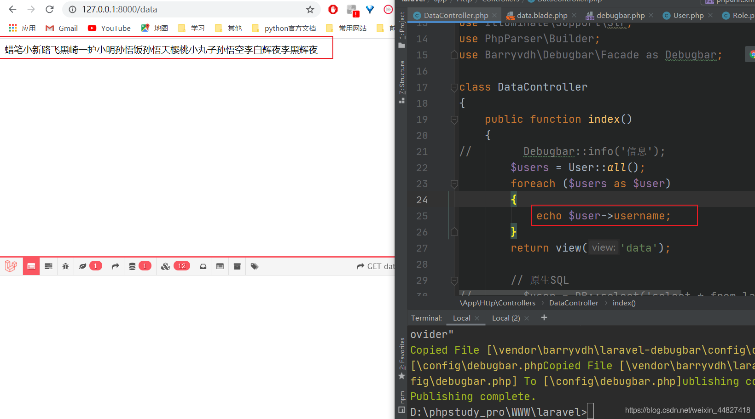Click the return view('data') code line
The image size is (755, 419).
click(x=591, y=248)
